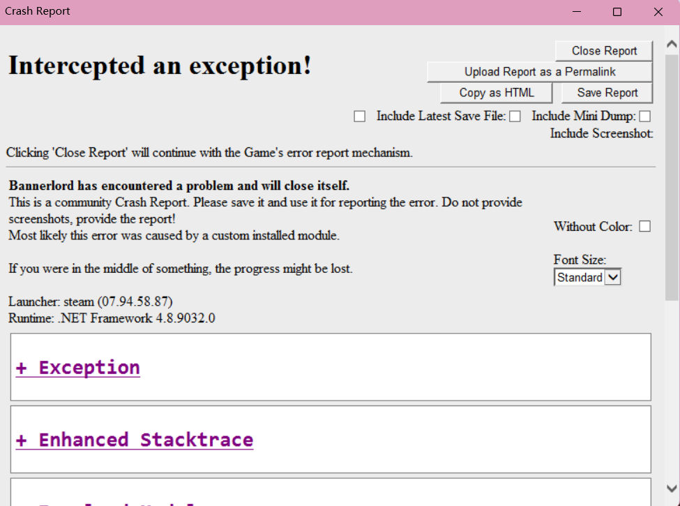Click the 'Include Screenshot:' label
This screenshot has width=680, height=506.
[x=601, y=133]
